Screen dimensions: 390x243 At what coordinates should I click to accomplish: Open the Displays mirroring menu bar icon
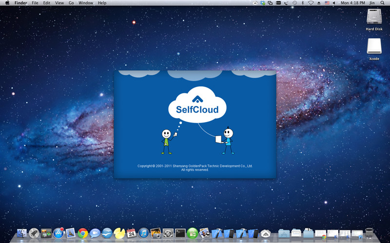point(270,3)
